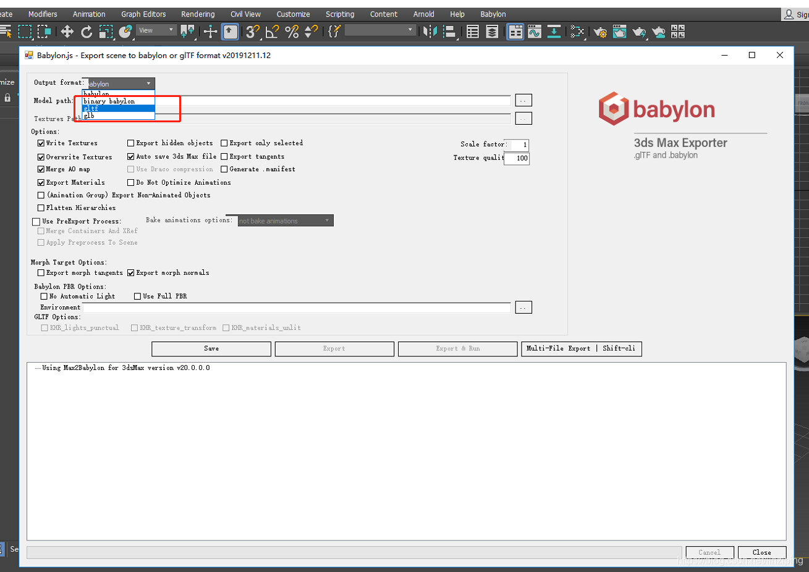This screenshot has height=572, width=809.
Task: Open Bake animations options dropdown
Action: (x=285, y=221)
